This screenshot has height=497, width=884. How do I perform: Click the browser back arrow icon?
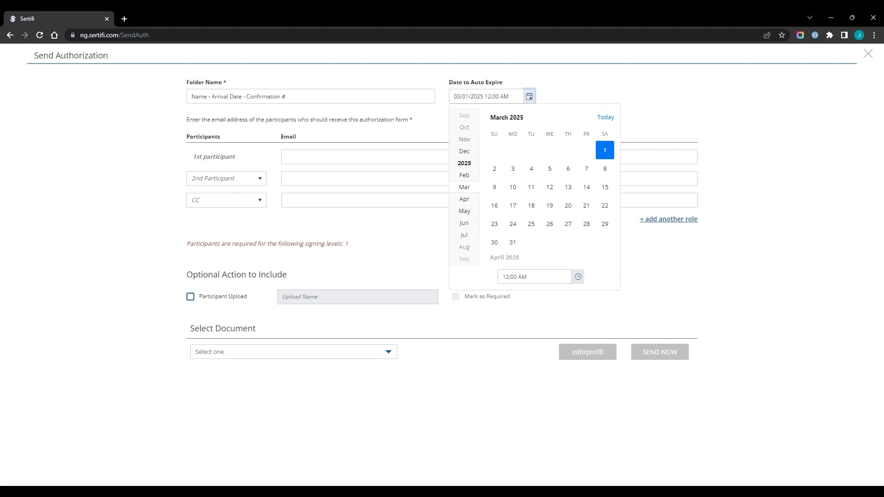click(x=10, y=35)
